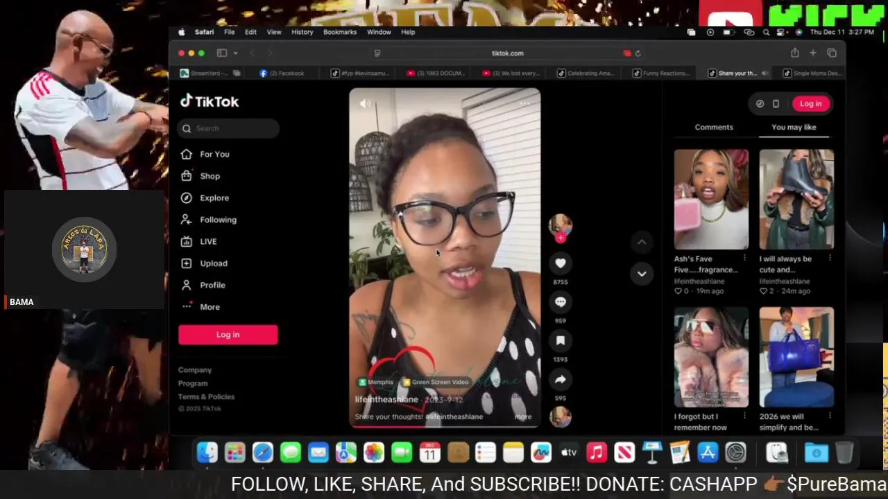Like the video with the heart icon
The image size is (888, 499).
tap(561, 263)
